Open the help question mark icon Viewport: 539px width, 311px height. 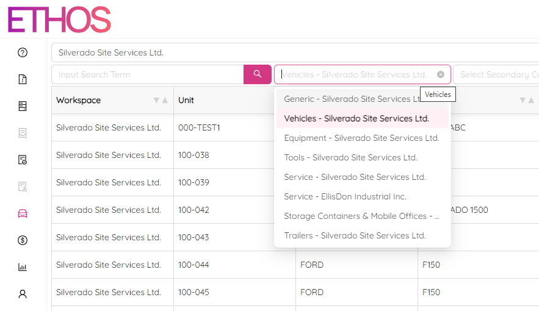(23, 52)
